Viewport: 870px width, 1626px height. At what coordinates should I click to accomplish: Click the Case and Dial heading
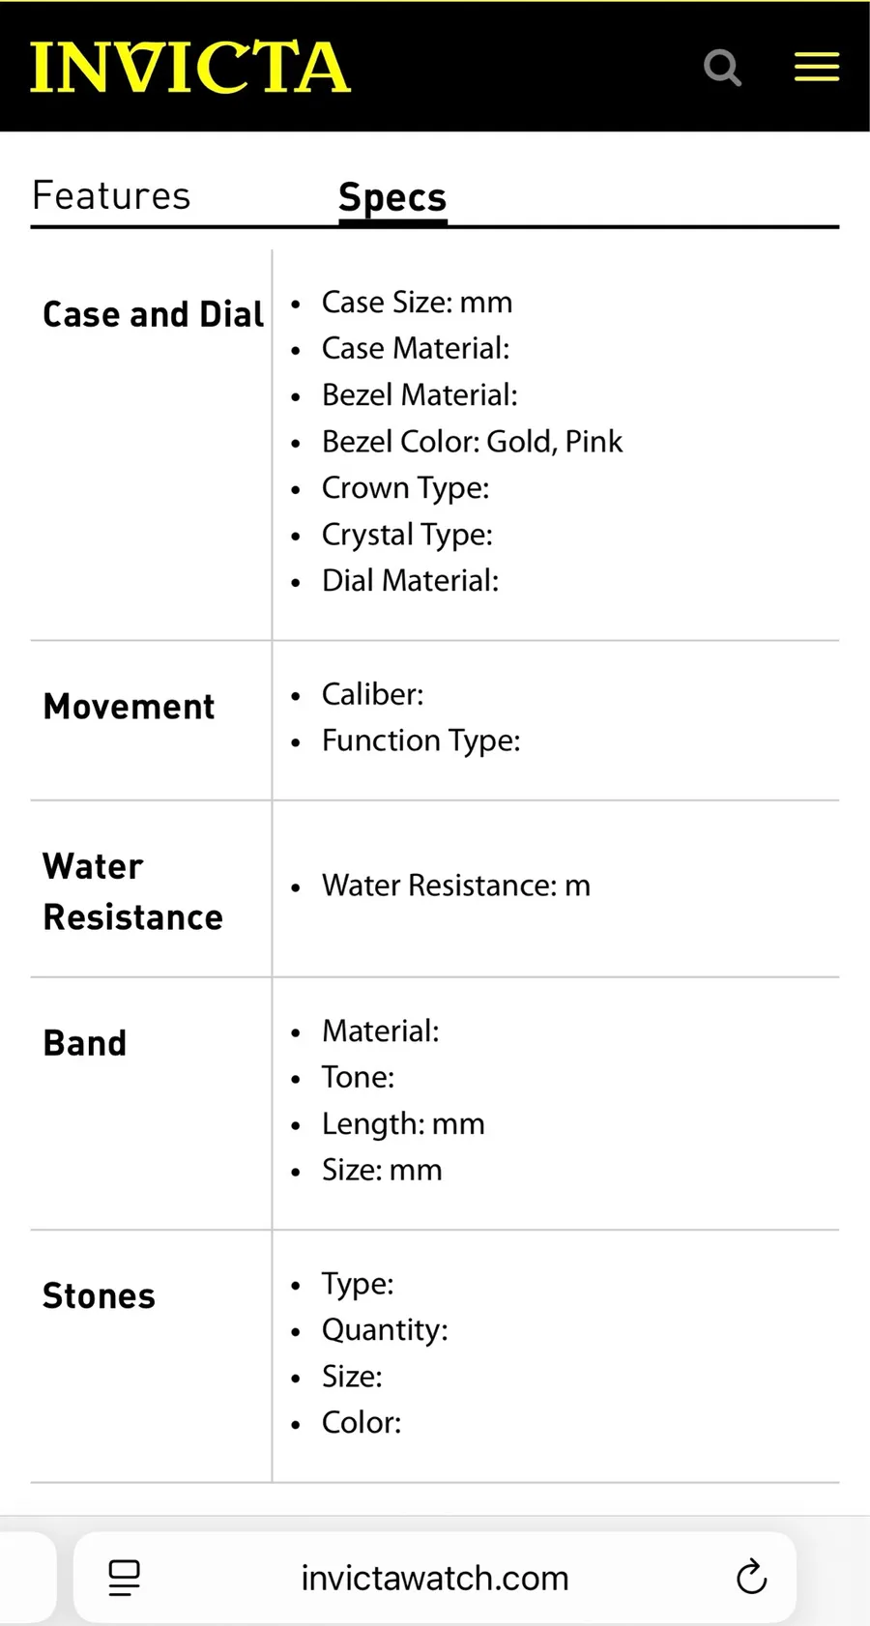(153, 314)
